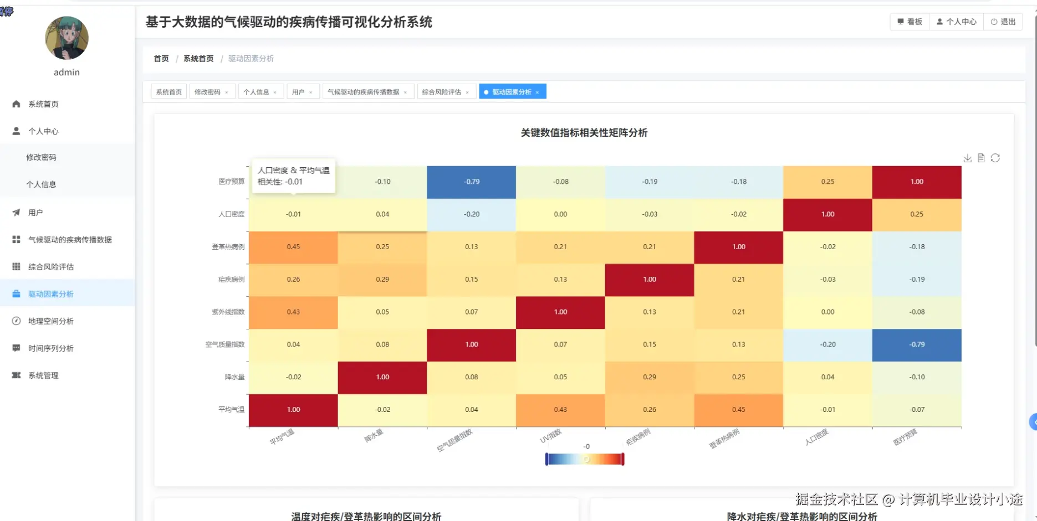This screenshot has height=521, width=1037.
Task: Close the 修改密码 tab
Action: [x=227, y=91]
